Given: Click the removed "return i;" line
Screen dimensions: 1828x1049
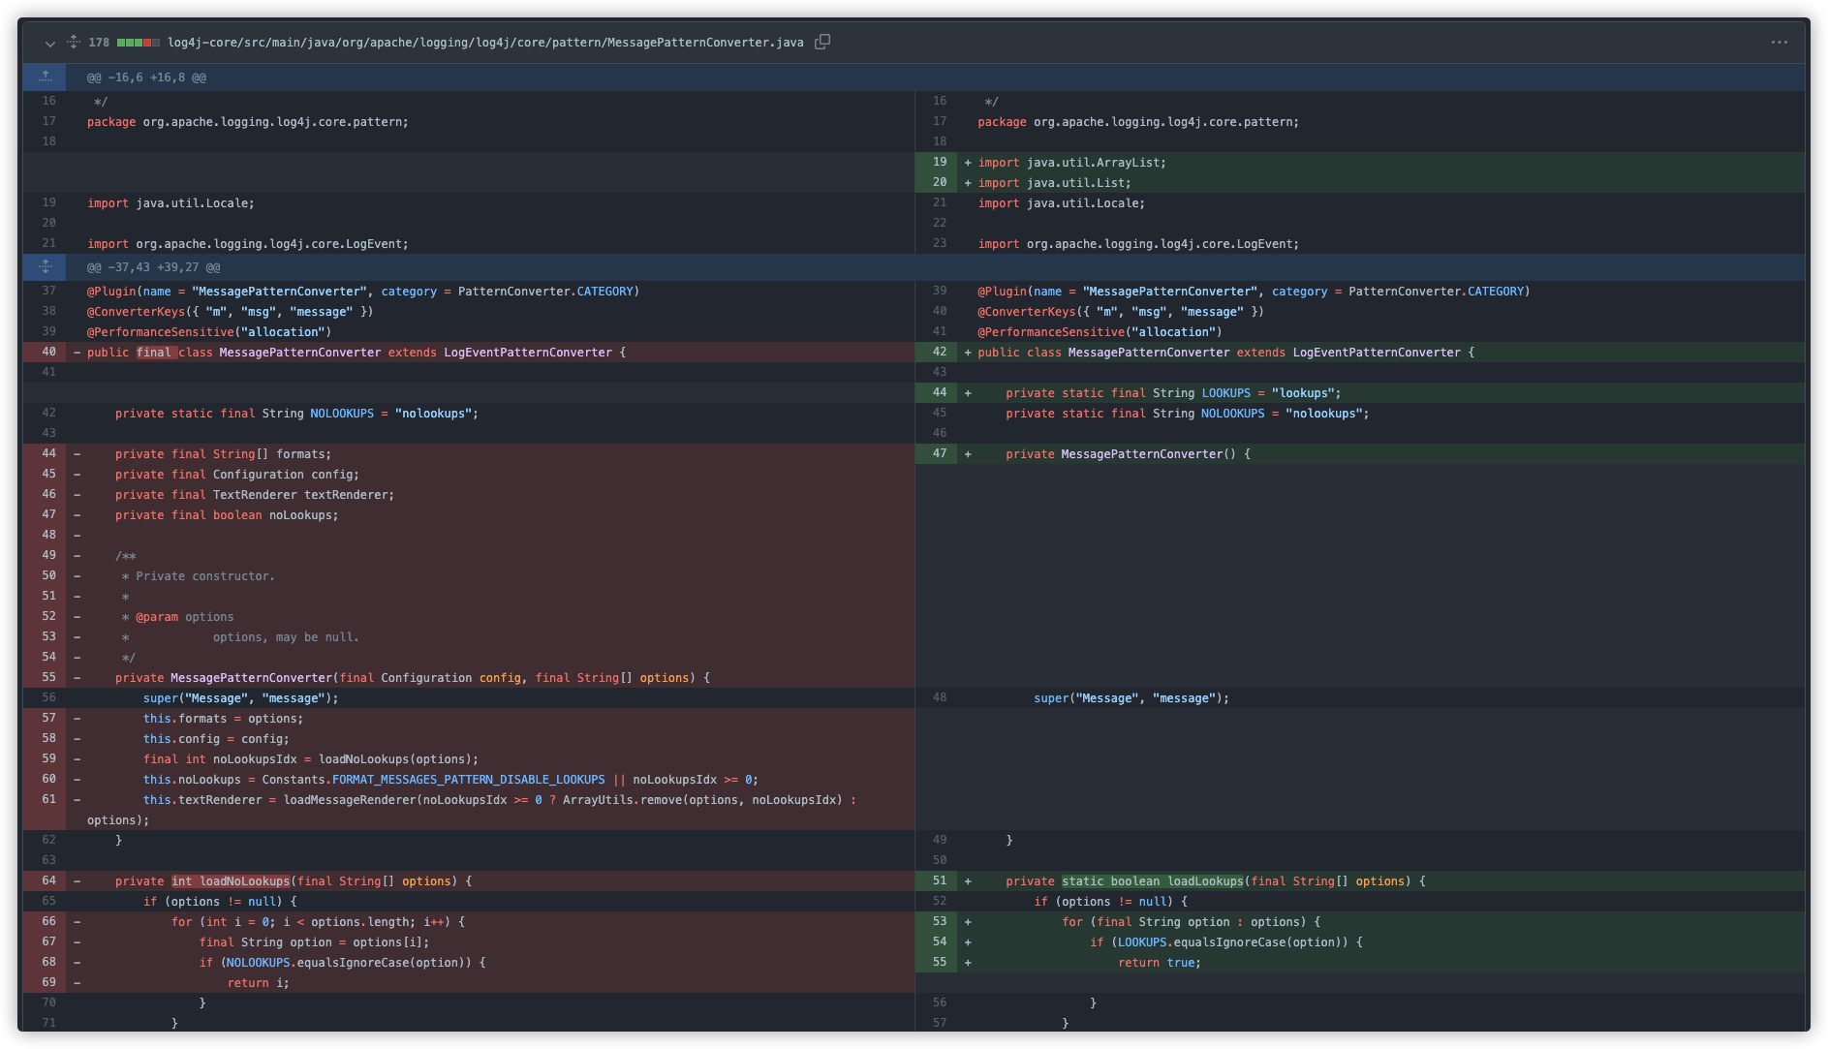Looking at the screenshot, I should [259, 983].
